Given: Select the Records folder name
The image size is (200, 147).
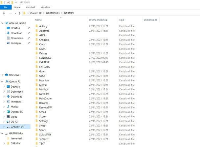Looking at the screenshot, I should pyautogui.click(x=44, y=103).
